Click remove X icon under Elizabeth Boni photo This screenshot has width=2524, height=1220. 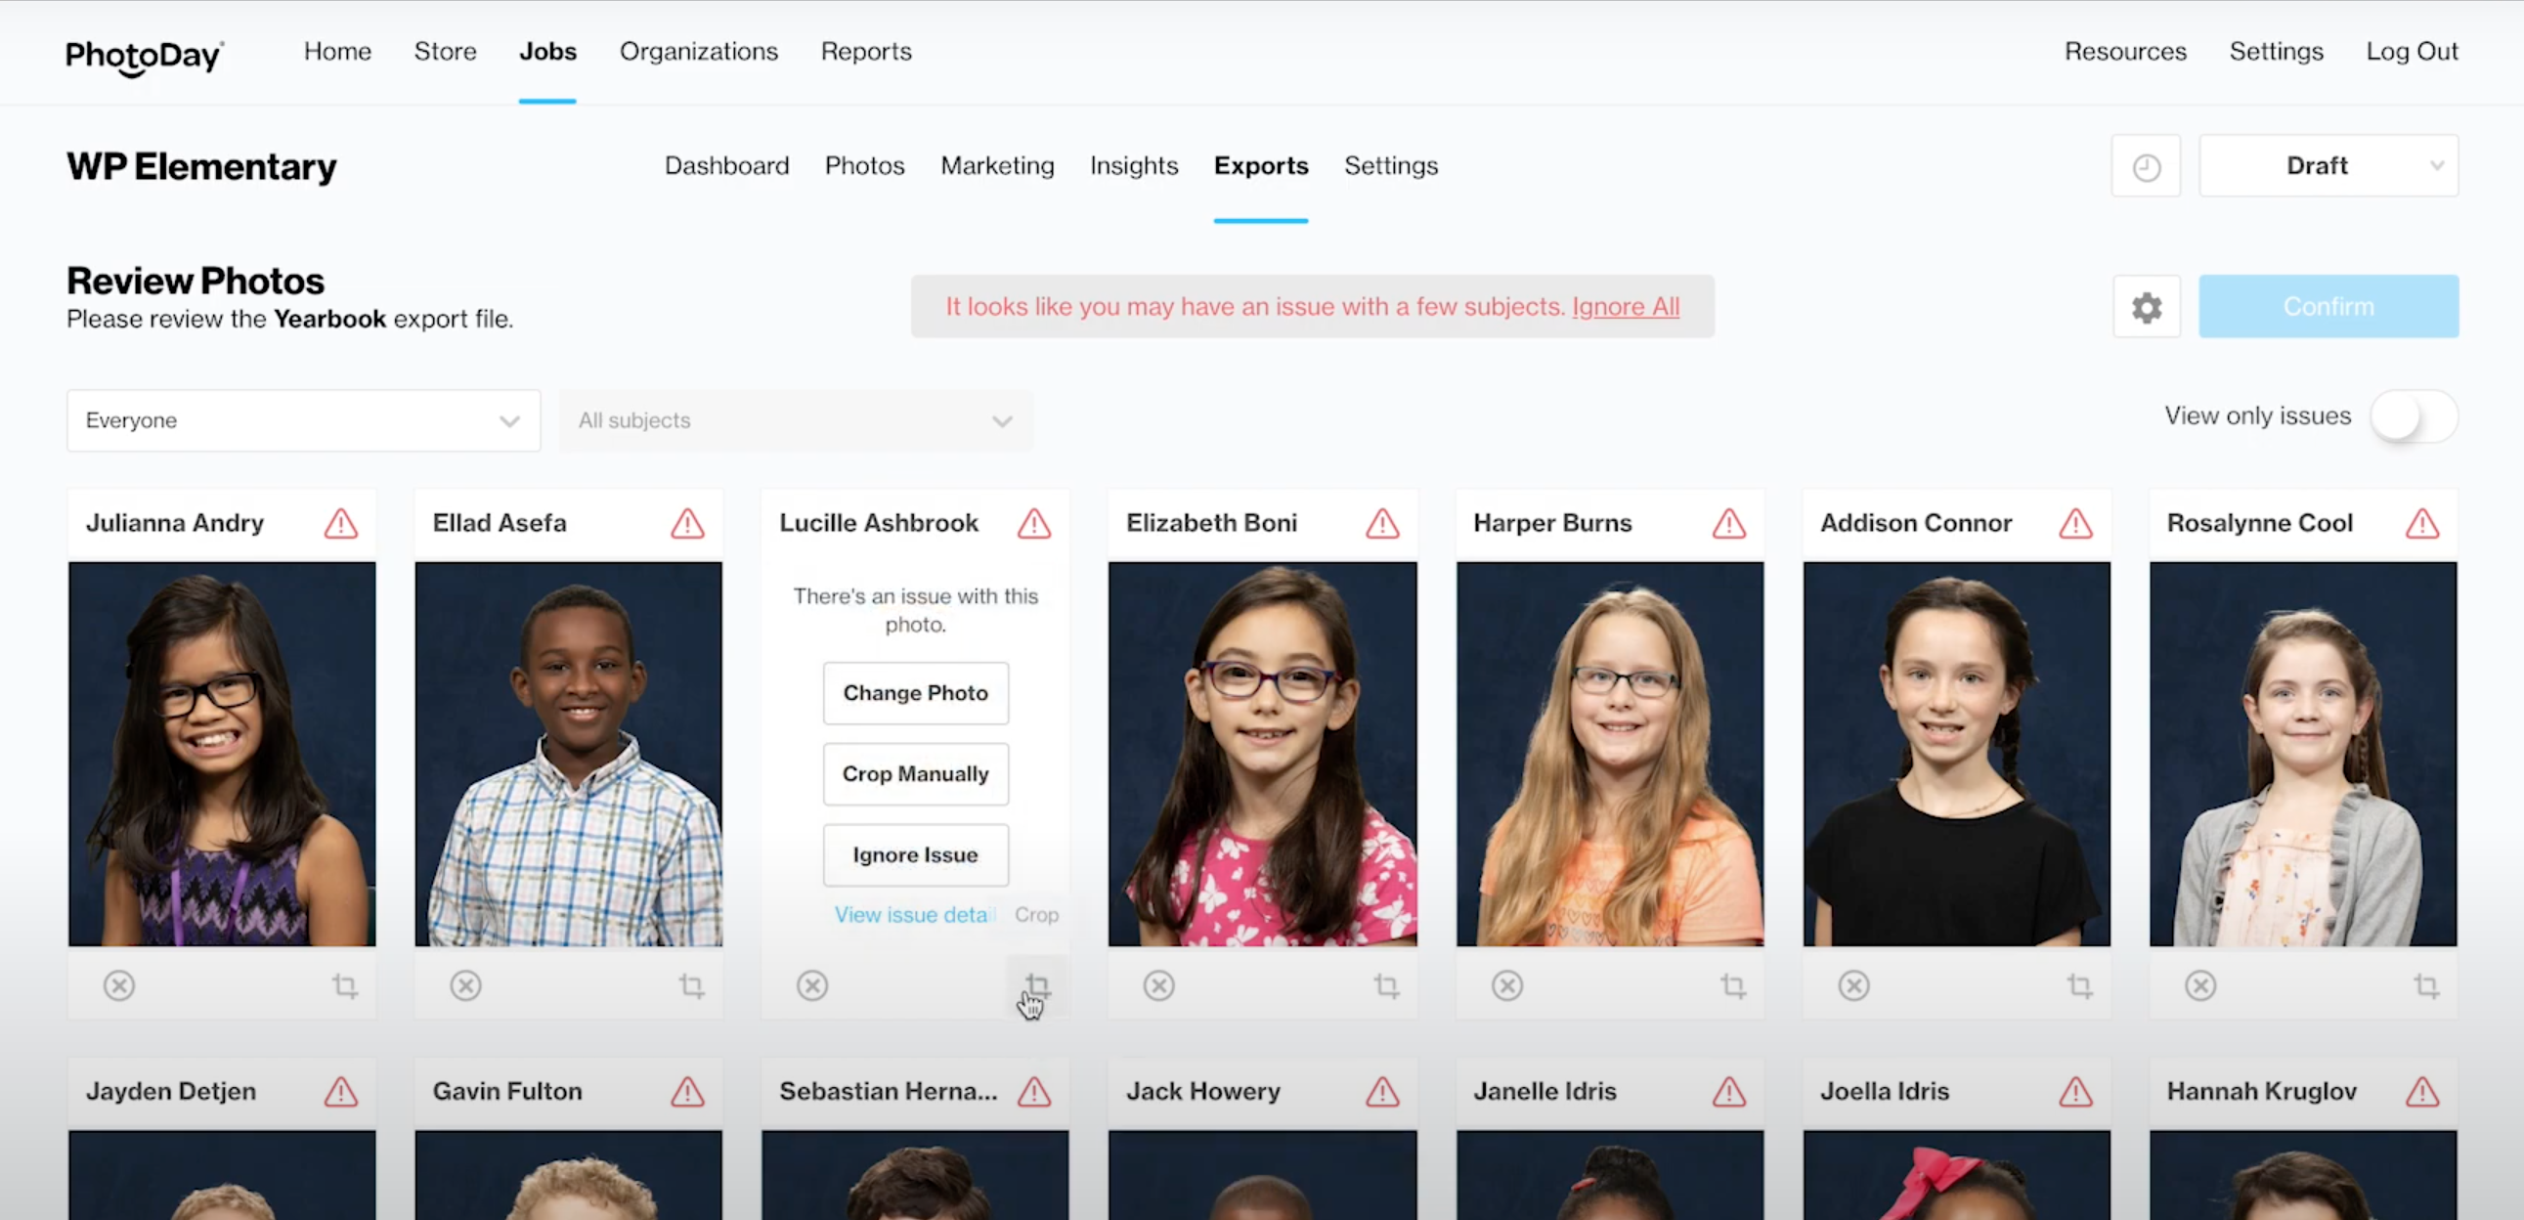(x=1159, y=985)
